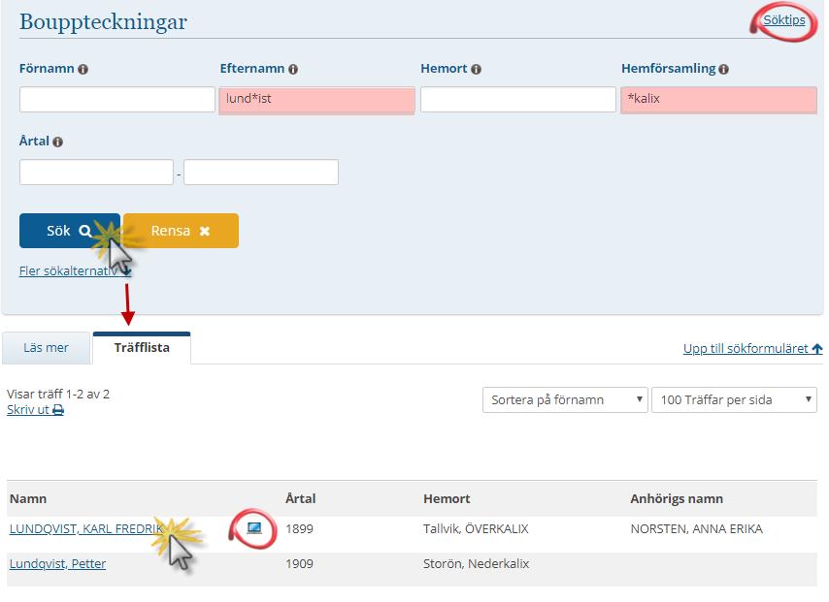Click NORSTEN, ANNA ERIKA cell

[696, 528]
